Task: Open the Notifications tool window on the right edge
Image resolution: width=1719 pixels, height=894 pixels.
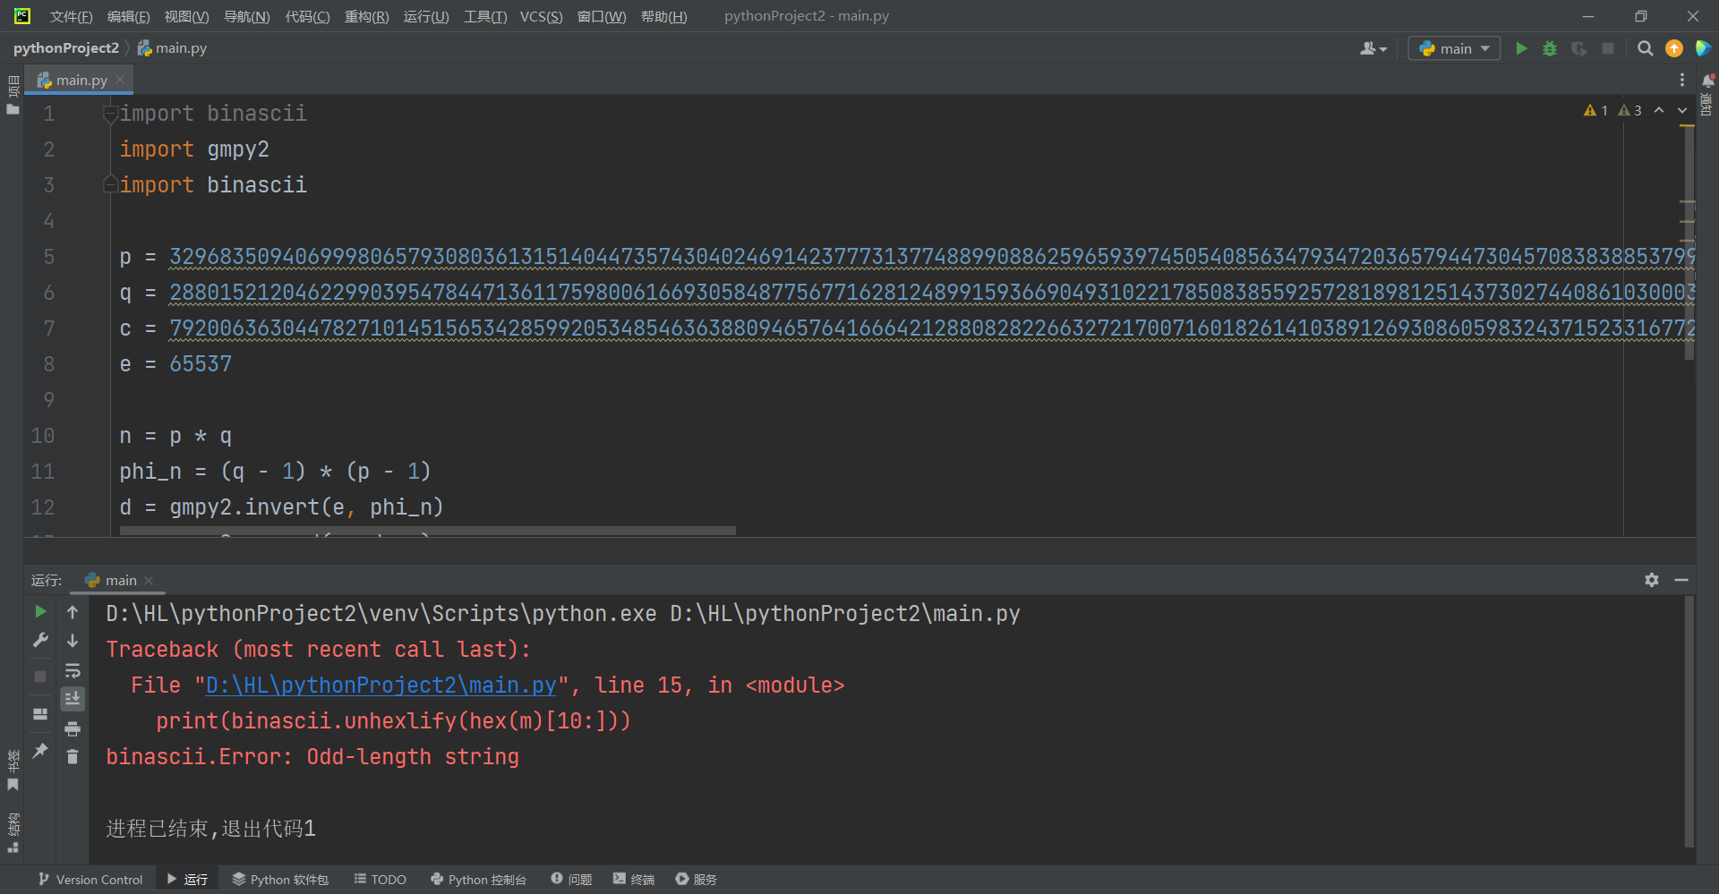Action: point(1707,93)
